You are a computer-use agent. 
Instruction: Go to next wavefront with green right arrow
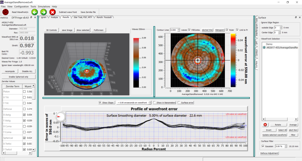coord(44,12)
